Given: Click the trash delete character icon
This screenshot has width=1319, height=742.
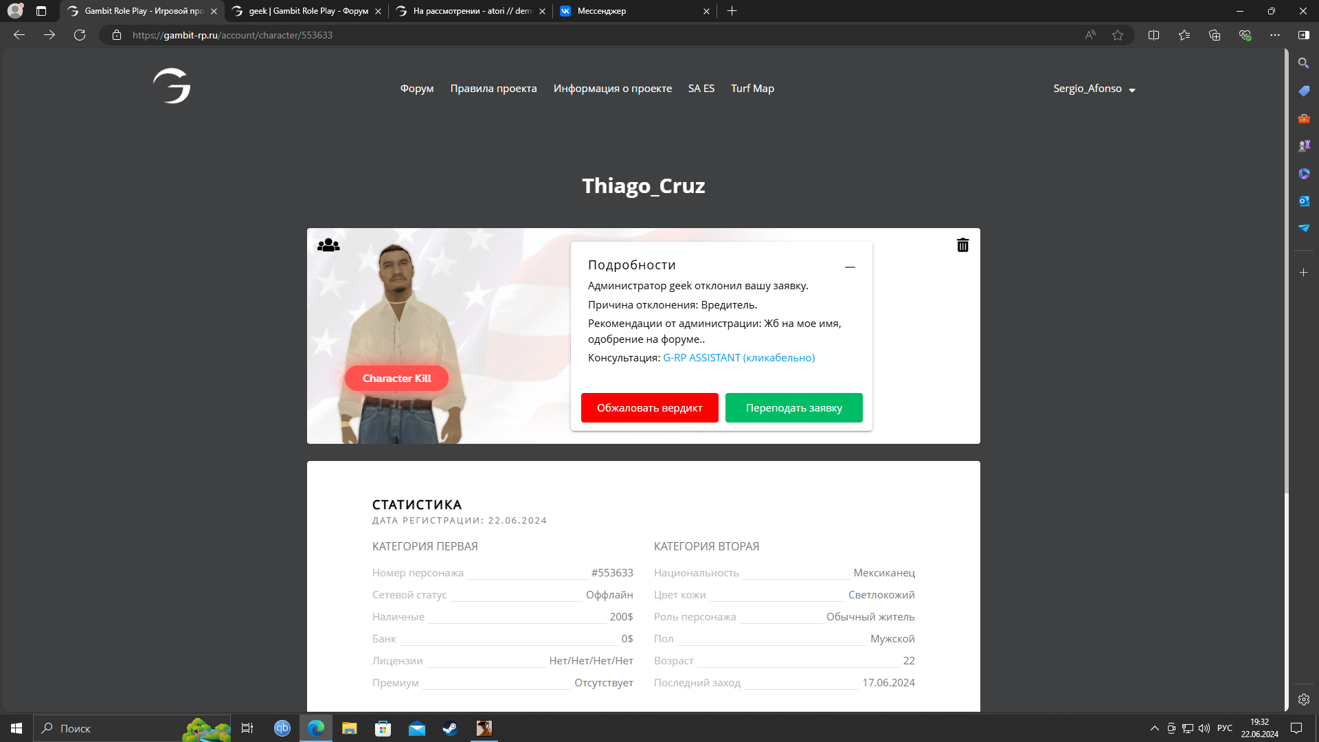Looking at the screenshot, I should (x=962, y=245).
